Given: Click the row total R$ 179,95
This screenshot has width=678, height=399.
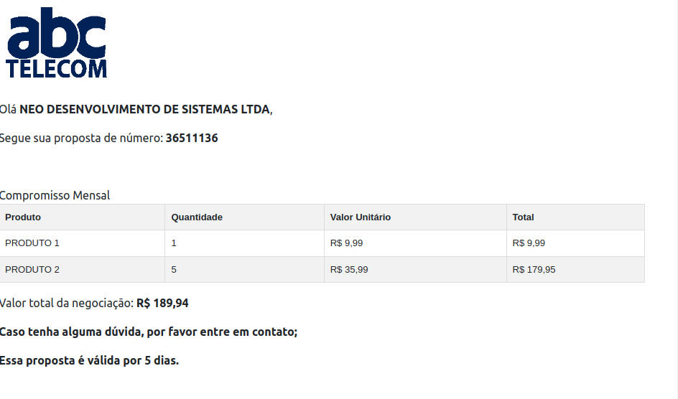Looking at the screenshot, I should tap(534, 270).
